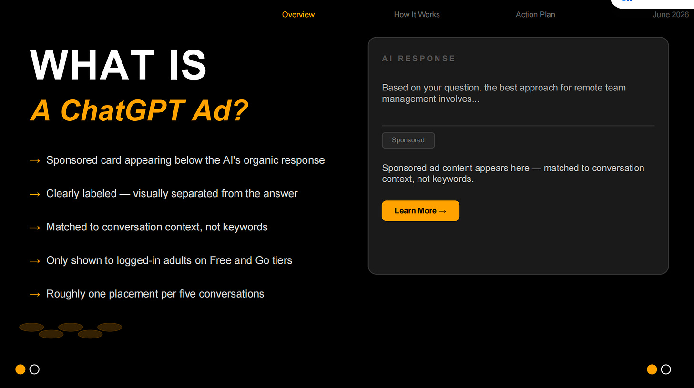
Task: Click the "Sponsored ad content appears here" text
Action: [513, 174]
